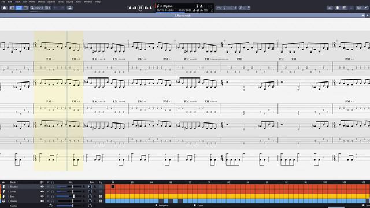Image resolution: width=370 pixels, height=208 pixels.
Task: Open the File menu
Action: (3, 2)
